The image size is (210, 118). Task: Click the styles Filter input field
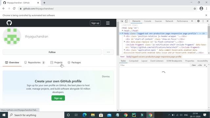[155, 65]
